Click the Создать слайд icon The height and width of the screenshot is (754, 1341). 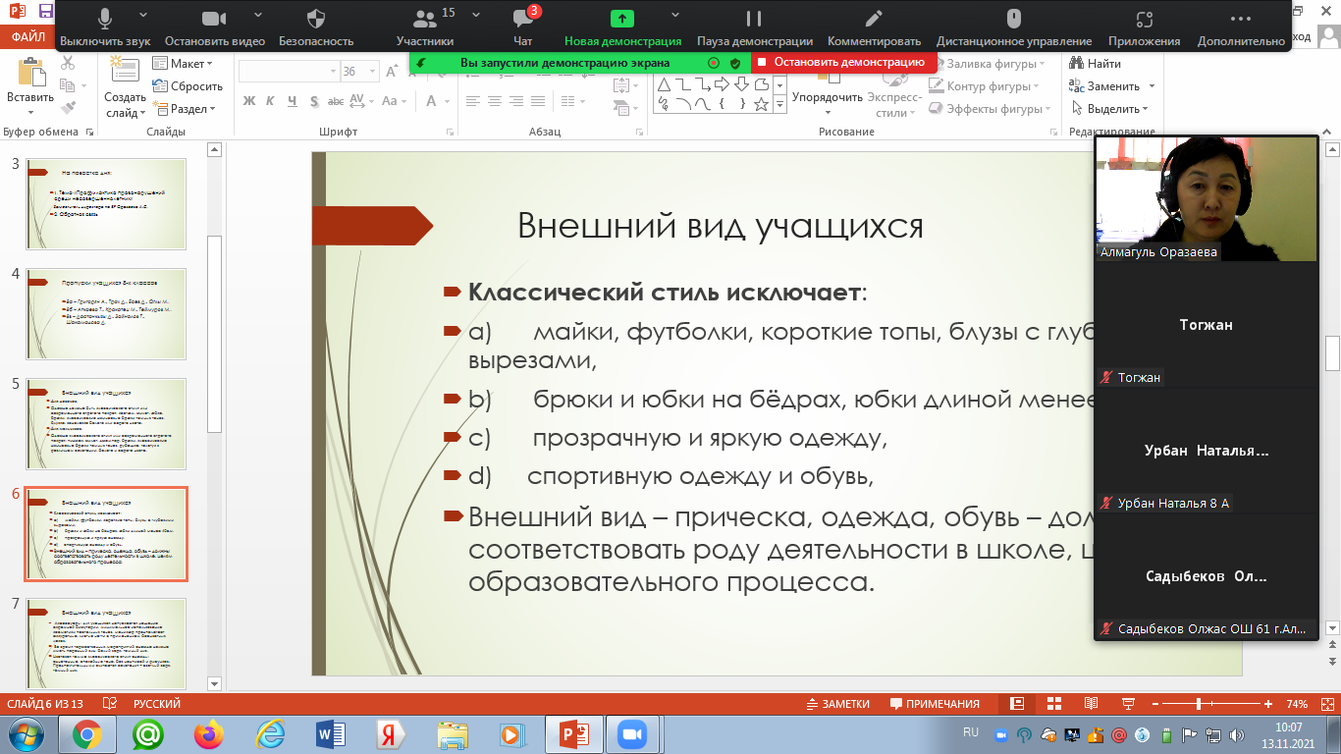pos(125,76)
